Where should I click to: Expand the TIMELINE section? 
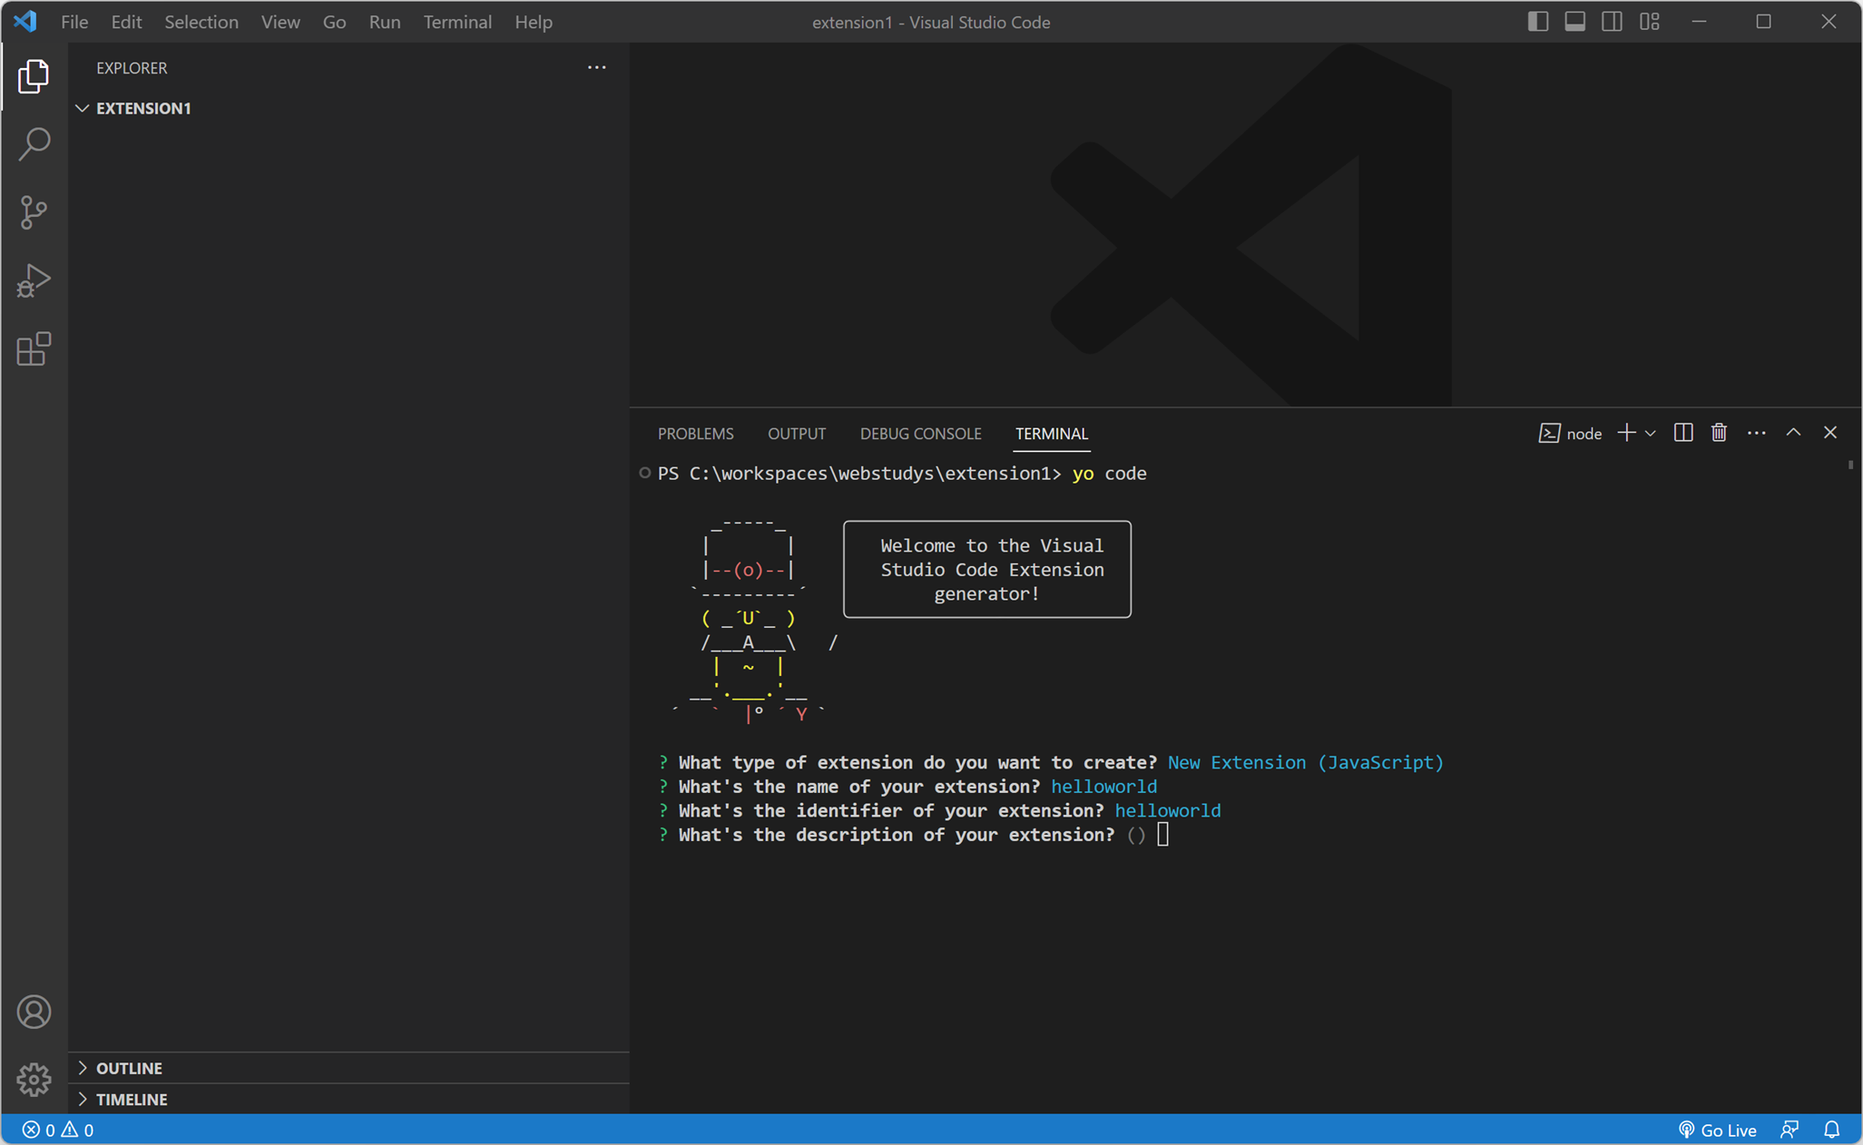pyautogui.click(x=132, y=1099)
